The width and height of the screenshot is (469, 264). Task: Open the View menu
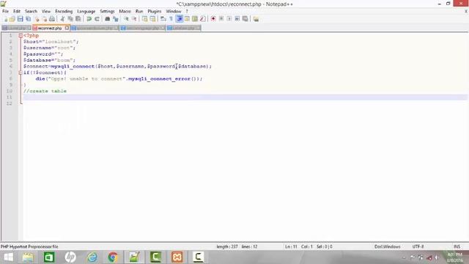pos(45,12)
